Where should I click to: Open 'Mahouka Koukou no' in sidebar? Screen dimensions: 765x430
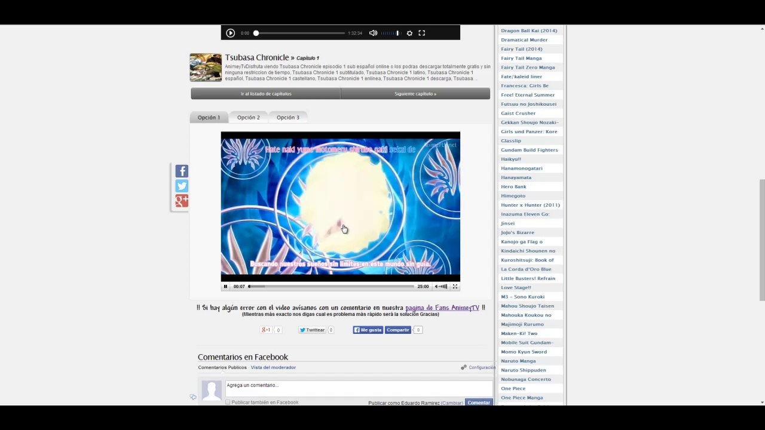(x=526, y=315)
